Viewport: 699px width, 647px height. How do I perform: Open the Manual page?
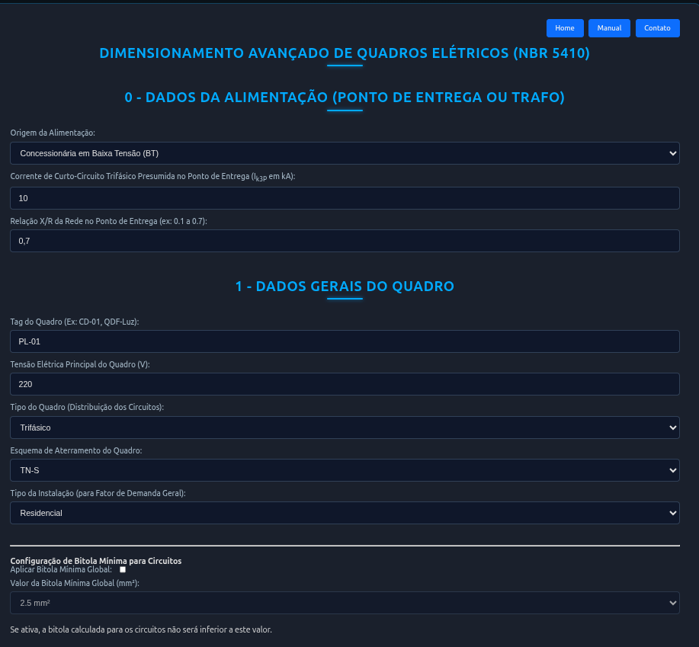[609, 28]
